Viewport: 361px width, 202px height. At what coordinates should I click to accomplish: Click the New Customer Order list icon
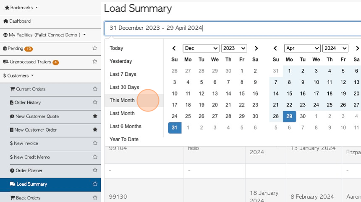point(11,130)
